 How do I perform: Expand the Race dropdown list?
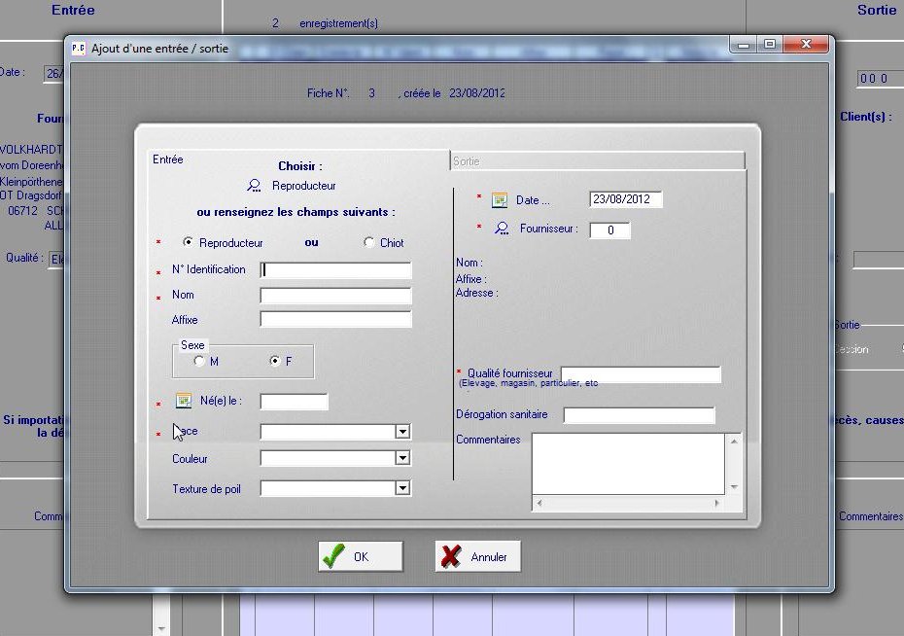[402, 432]
